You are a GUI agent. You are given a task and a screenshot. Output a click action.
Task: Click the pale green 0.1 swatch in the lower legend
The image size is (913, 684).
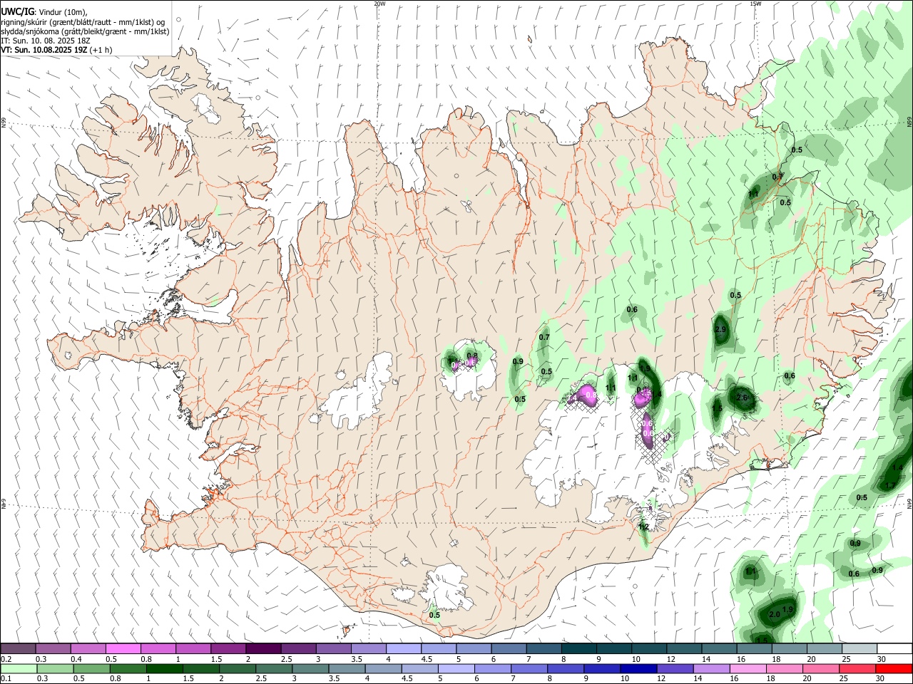pyautogui.click(x=19, y=668)
